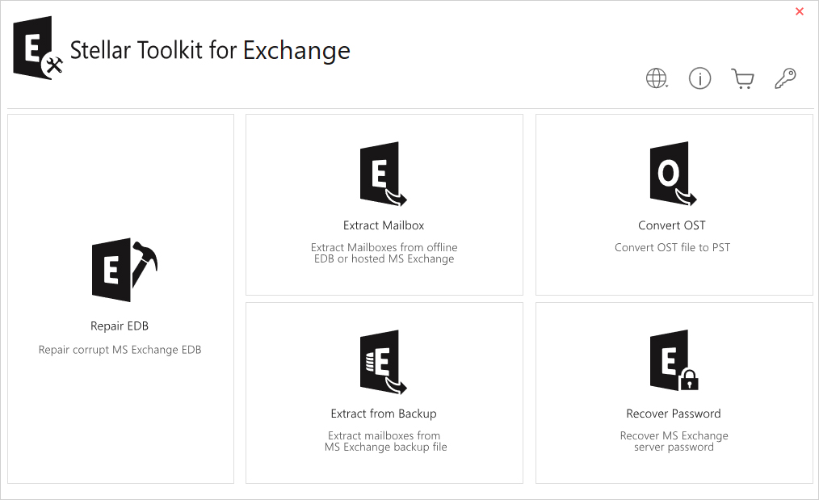
Task: Click the Stellar Toolkit for Exchange logo
Action: 36,48
